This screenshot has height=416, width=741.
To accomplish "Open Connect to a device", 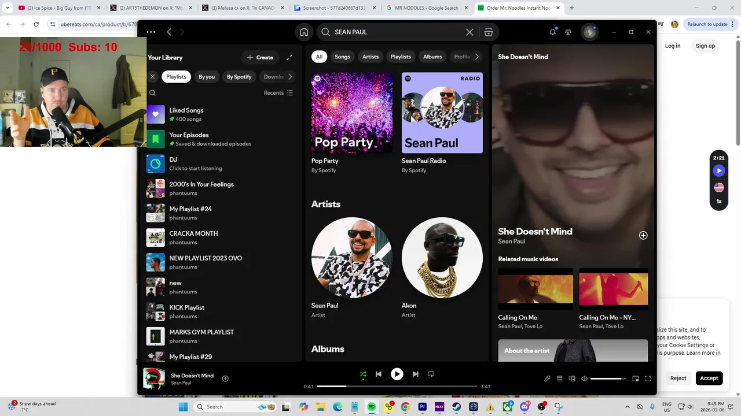I will [572, 379].
